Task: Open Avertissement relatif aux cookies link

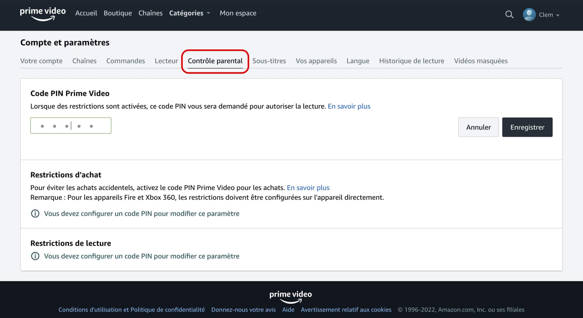Action: pos(346,309)
